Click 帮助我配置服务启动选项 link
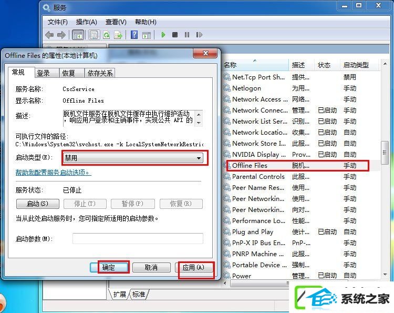Image resolution: width=394 pixels, height=313 pixels. (x=53, y=173)
